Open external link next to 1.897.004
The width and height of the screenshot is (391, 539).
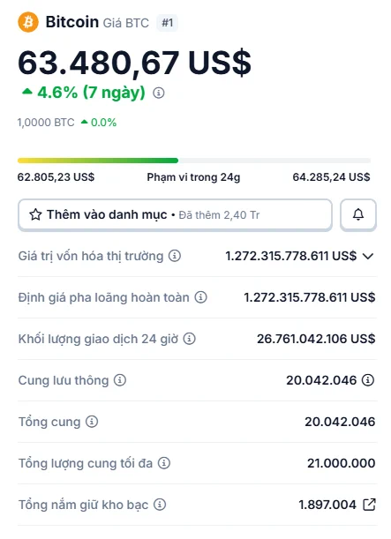[369, 505]
